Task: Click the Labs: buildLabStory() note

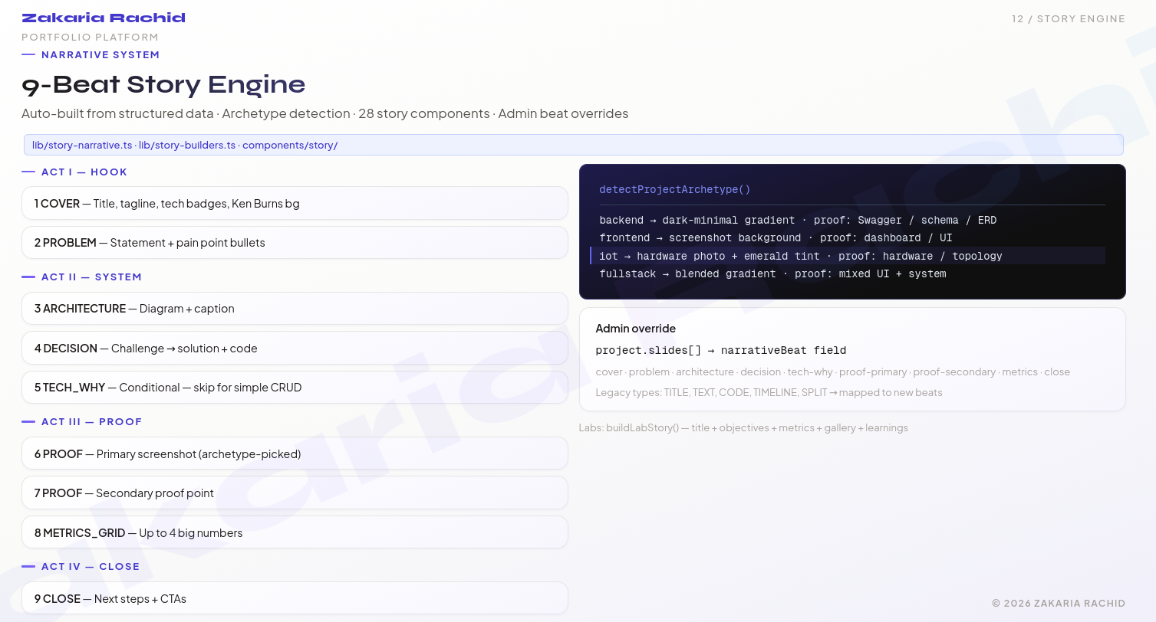Action: (743, 428)
